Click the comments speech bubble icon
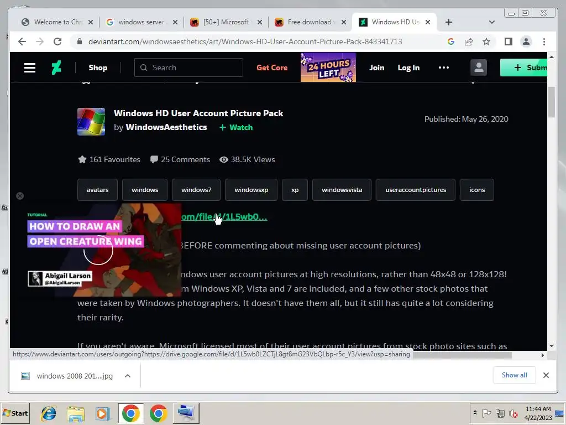The image size is (566, 425). coord(154,159)
